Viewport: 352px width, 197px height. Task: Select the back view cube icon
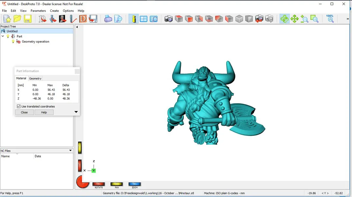click(x=219, y=19)
